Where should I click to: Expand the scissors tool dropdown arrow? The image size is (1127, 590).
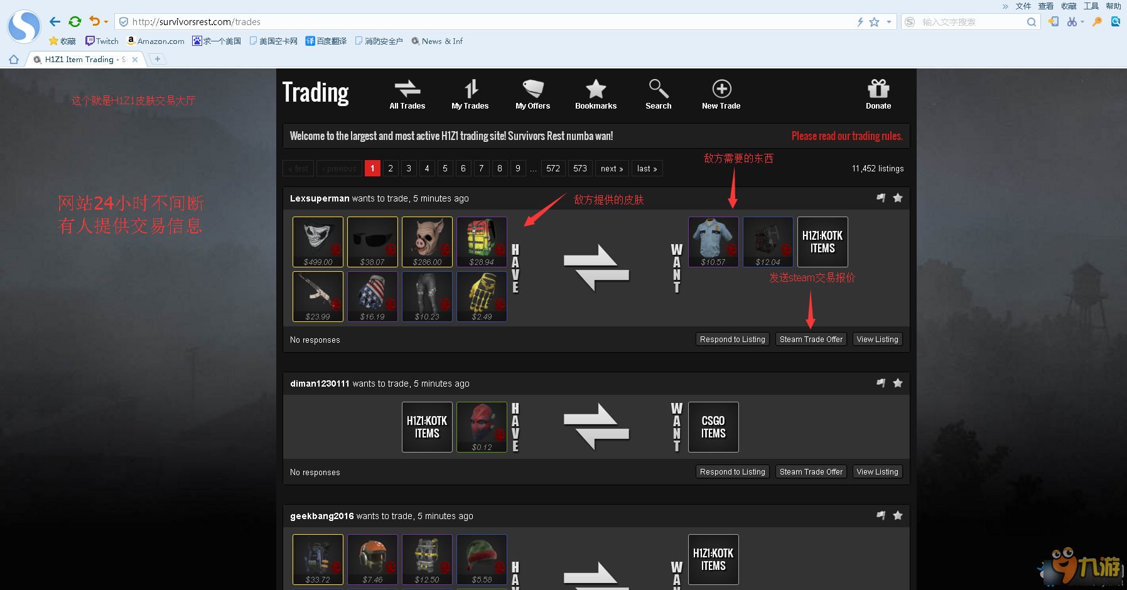1082,22
